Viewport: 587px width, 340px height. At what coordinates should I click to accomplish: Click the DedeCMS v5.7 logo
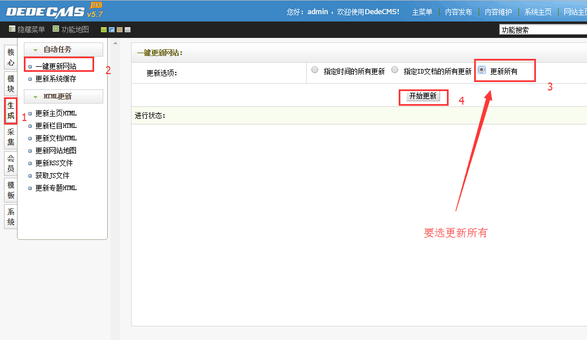point(54,10)
